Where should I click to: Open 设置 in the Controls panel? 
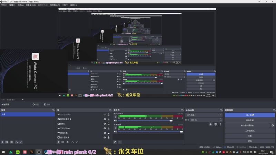(x=250, y=136)
